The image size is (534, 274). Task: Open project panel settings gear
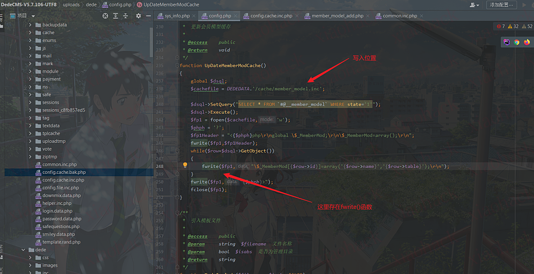138,16
